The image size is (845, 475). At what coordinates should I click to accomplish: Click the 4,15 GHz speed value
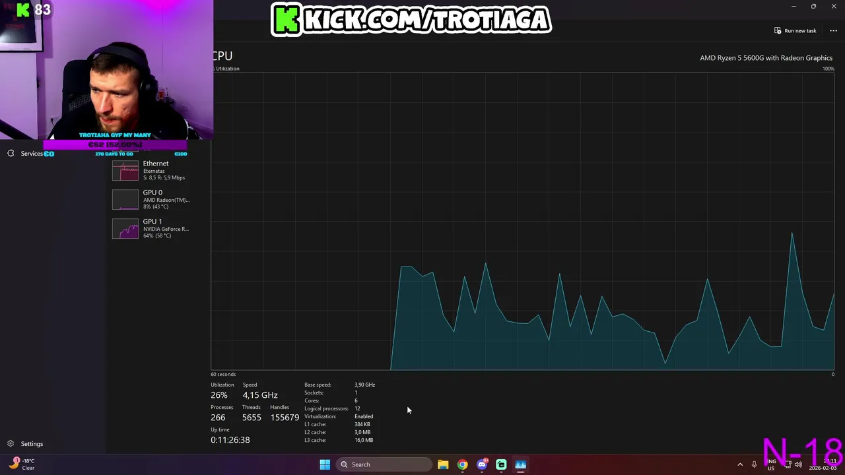[260, 395]
